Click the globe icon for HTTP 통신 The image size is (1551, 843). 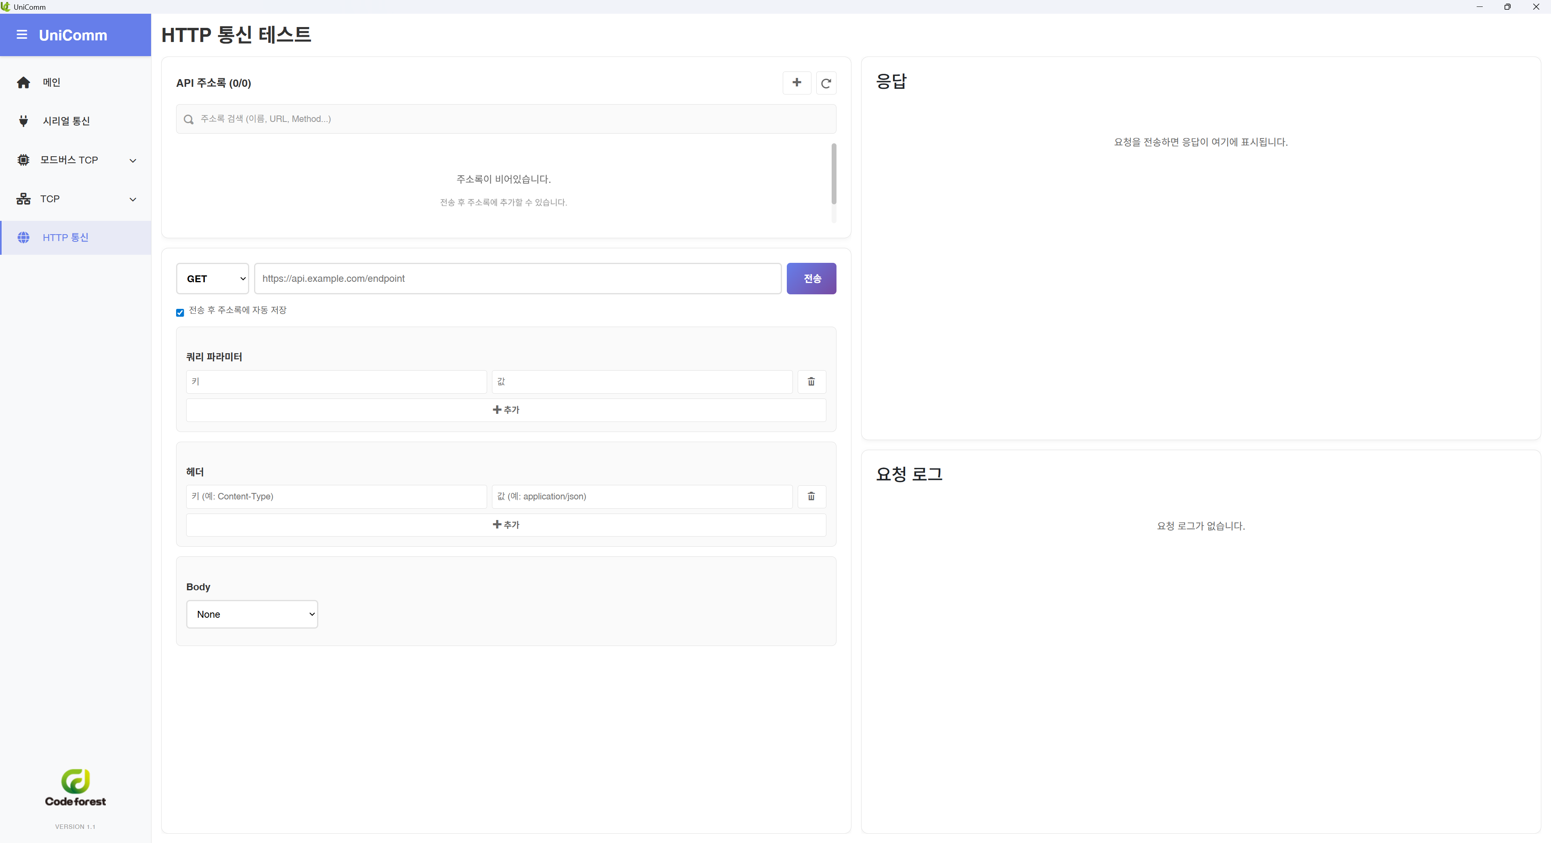tap(23, 238)
